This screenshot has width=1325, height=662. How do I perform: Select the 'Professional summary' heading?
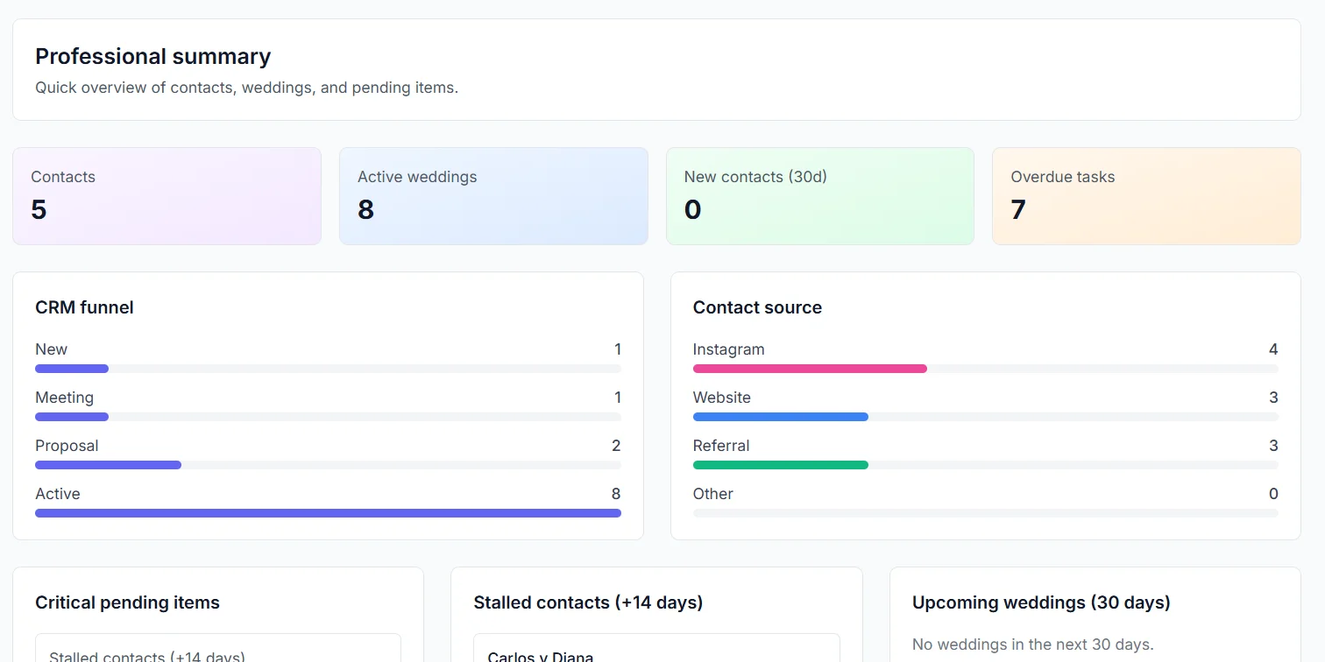pos(153,56)
